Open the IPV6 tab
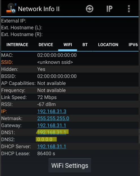The height and width of the screenshot is (176, 140). pos(133,45)
